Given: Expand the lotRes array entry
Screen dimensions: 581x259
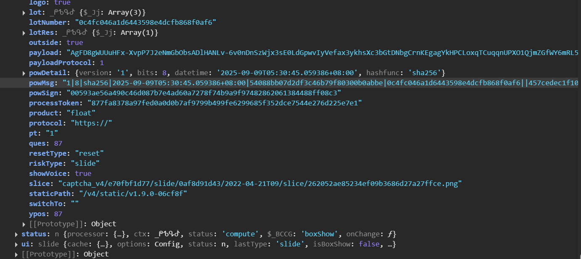Looking at the screenshot, I should point(24,33).
